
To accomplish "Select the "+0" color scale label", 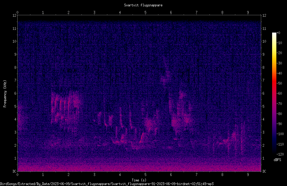I will coord(278,33).
